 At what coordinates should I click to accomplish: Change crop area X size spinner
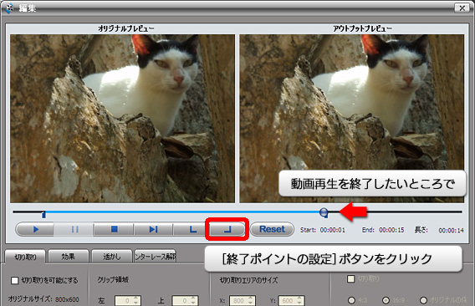[x=250, y=300]
